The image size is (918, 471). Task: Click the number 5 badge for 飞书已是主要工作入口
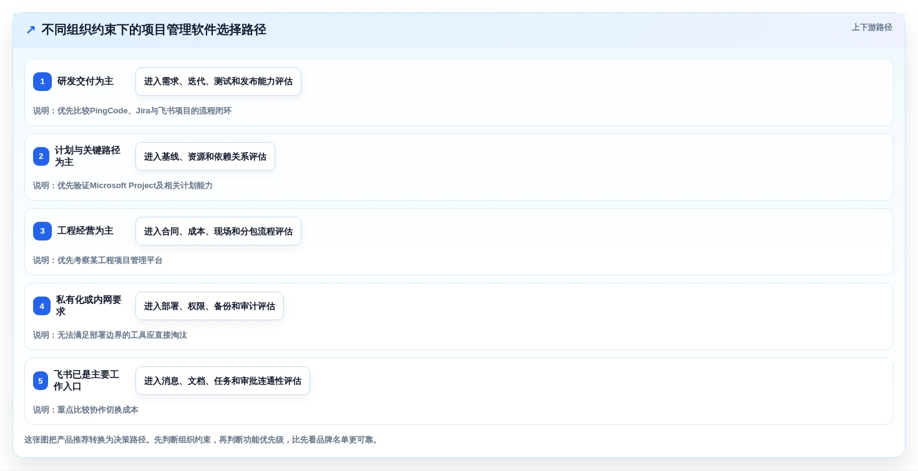point(41,381)
